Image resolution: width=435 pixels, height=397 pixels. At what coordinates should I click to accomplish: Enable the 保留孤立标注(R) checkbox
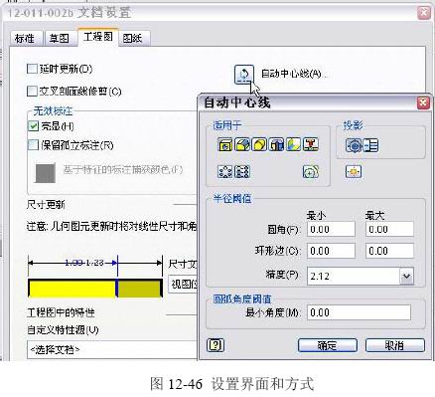coord(34,145)
